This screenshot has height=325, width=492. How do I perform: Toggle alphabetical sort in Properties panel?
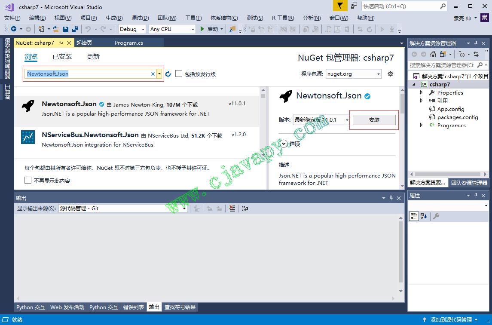tap(424, 216)
